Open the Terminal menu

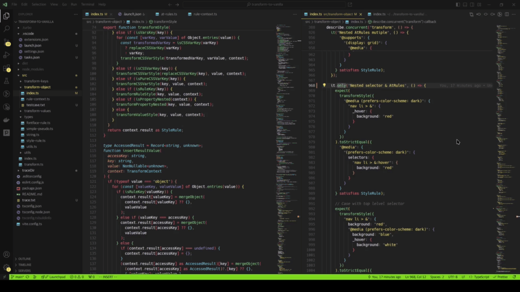coord(88,5)
